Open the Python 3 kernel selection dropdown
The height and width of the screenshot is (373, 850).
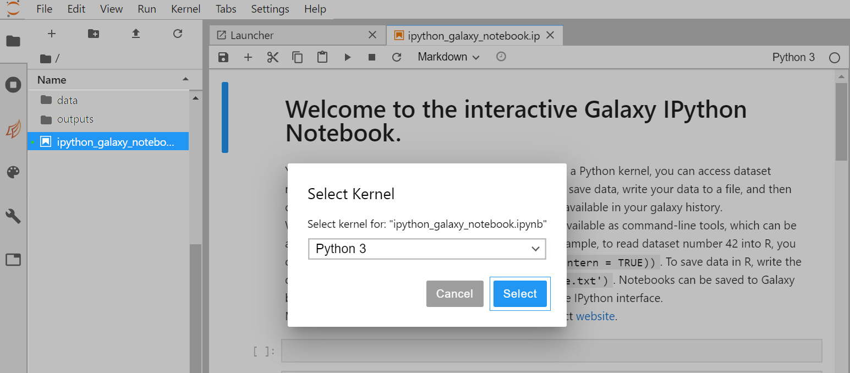(x=427, y=249)
